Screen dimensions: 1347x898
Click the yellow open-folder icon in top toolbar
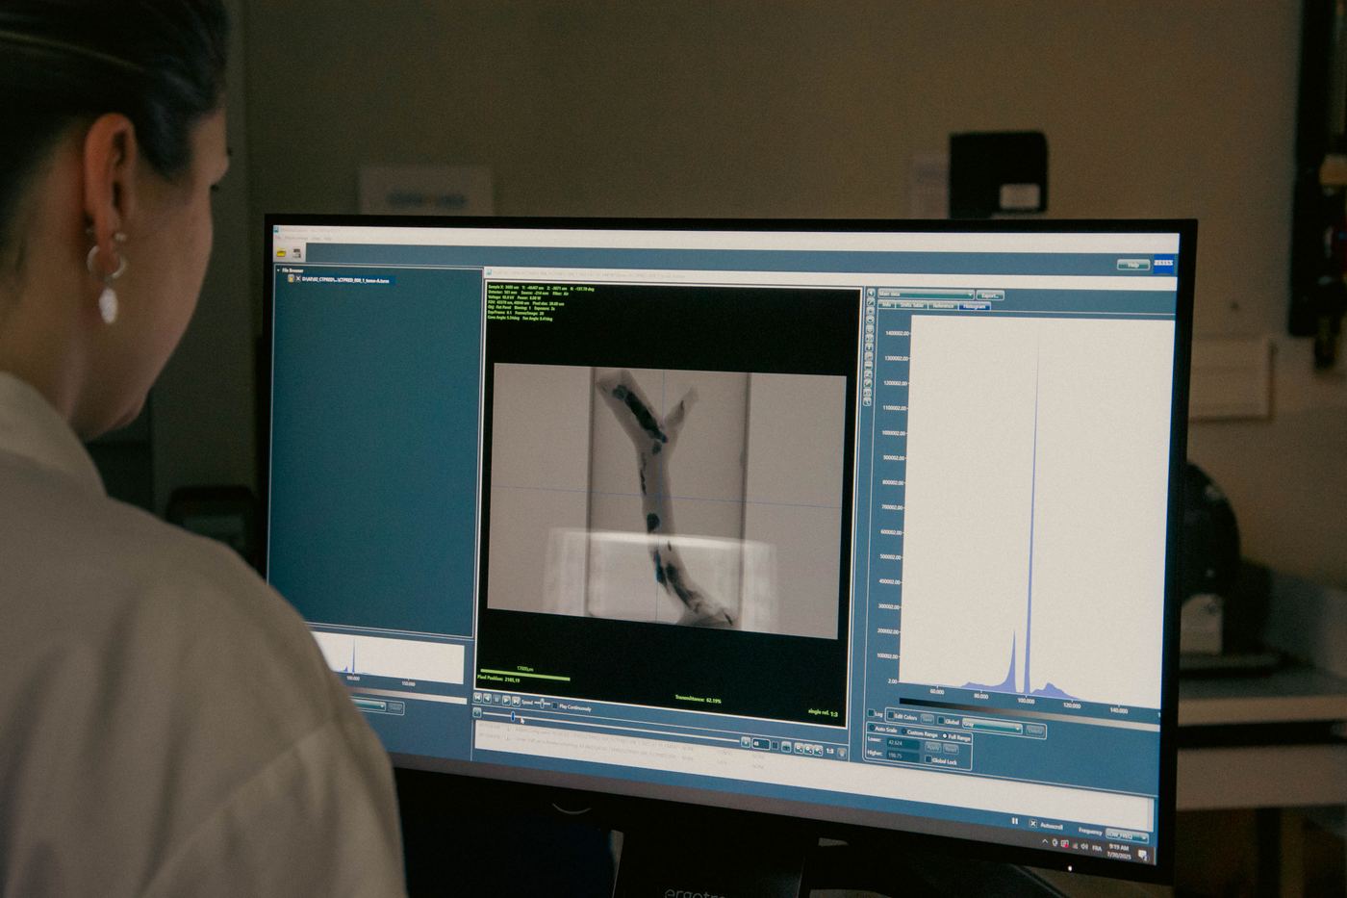[x=281, y=253]
